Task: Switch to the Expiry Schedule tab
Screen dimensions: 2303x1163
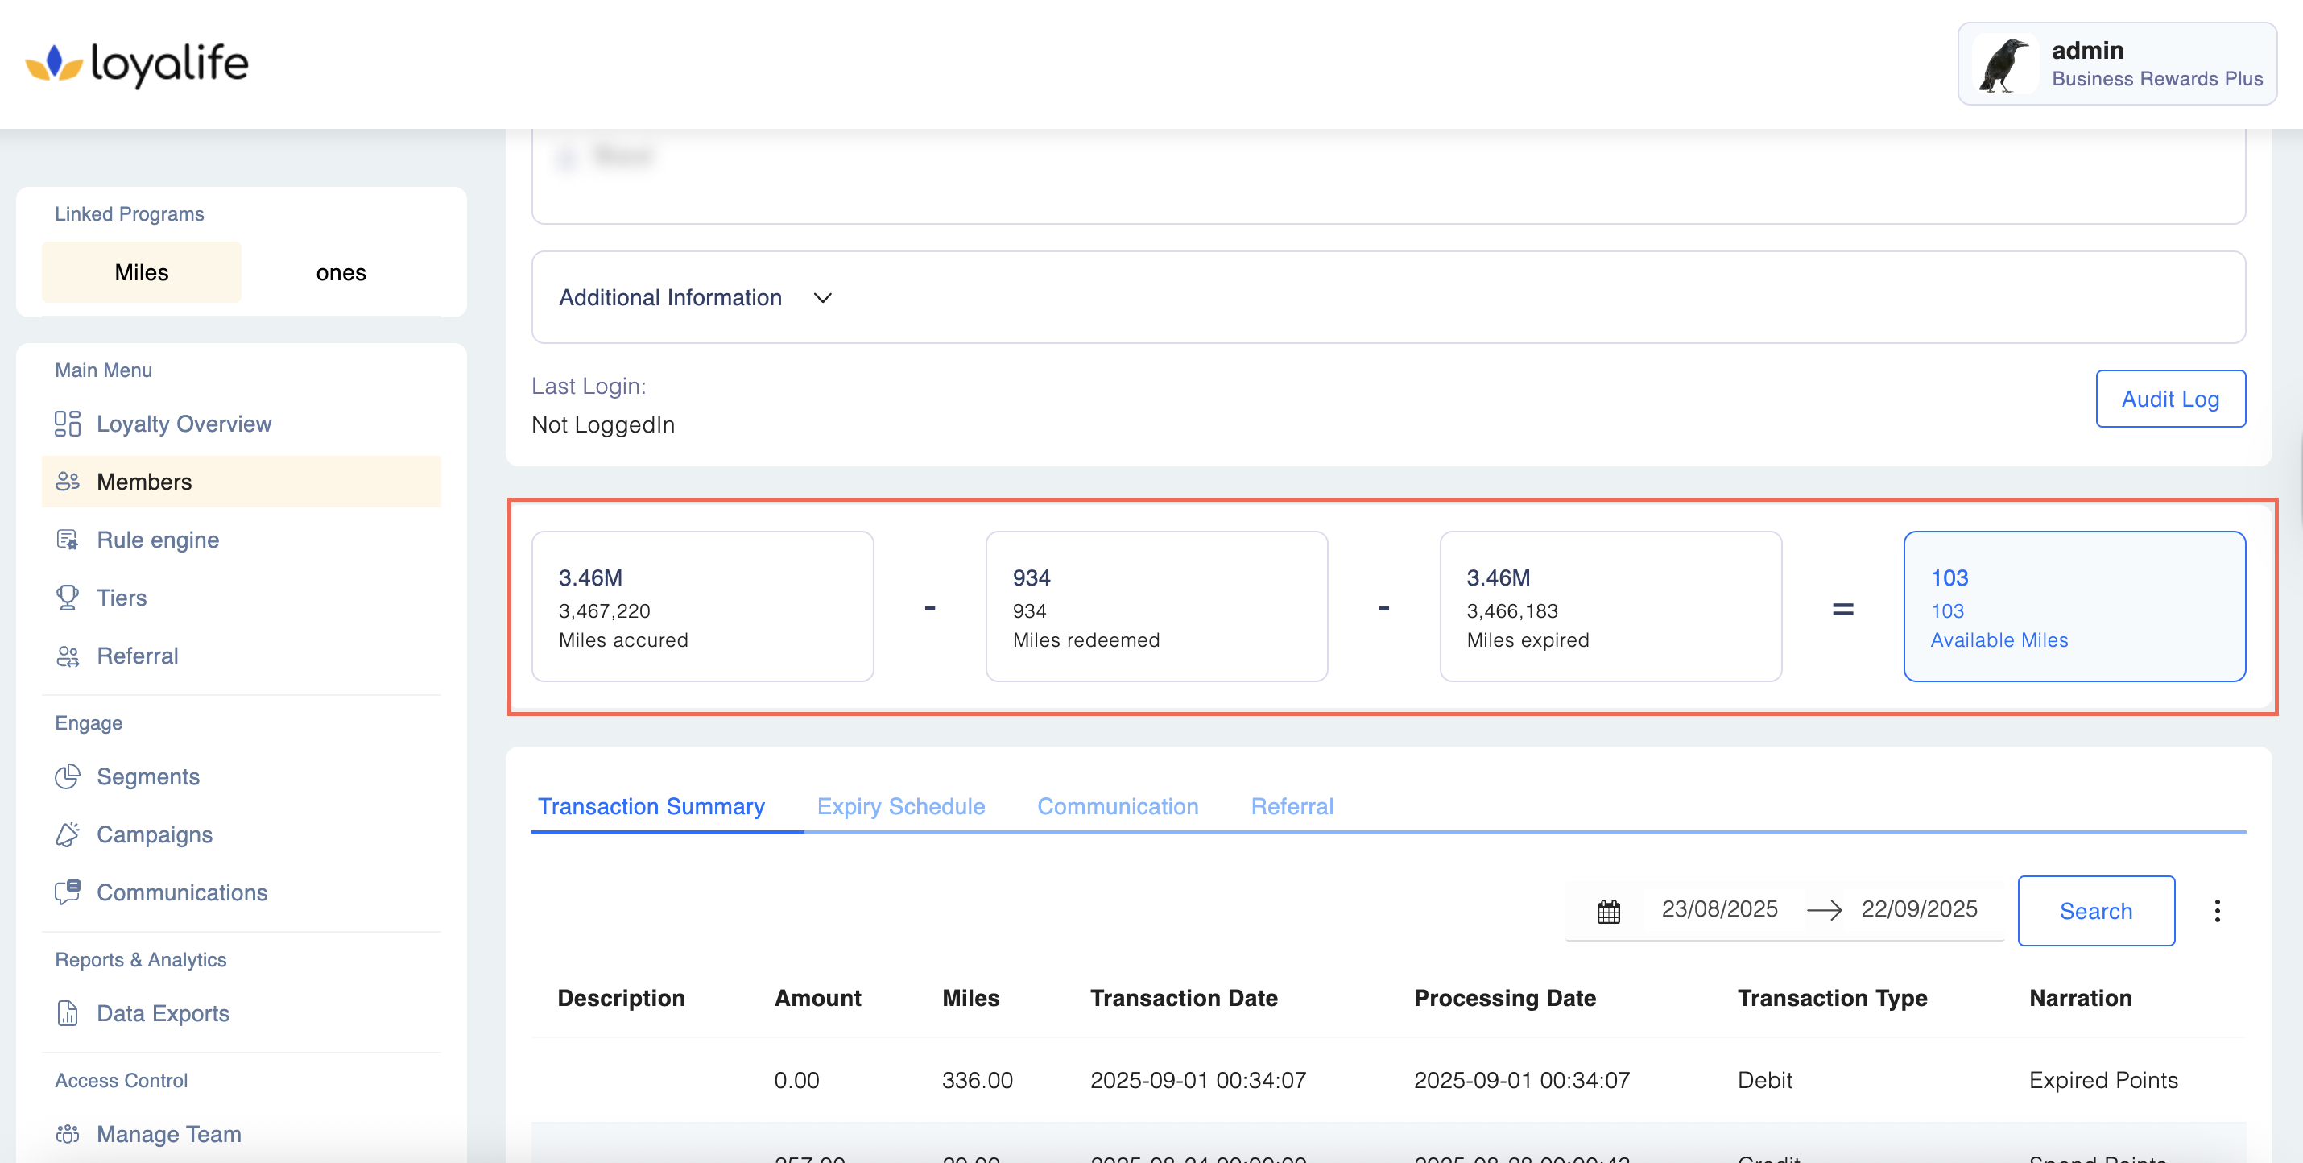Action: (900, 806)
